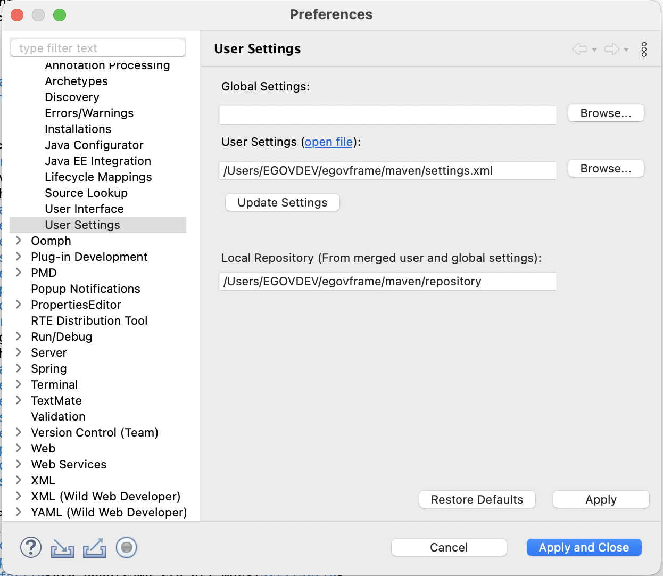Click the open file link
Screen dimensions: 663x576
point(328,142)
